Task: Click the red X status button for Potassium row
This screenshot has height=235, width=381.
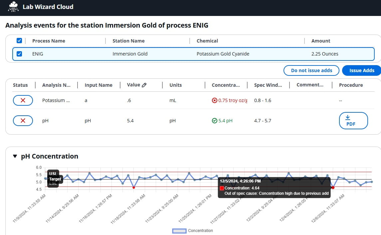Action: pos(23,100)
